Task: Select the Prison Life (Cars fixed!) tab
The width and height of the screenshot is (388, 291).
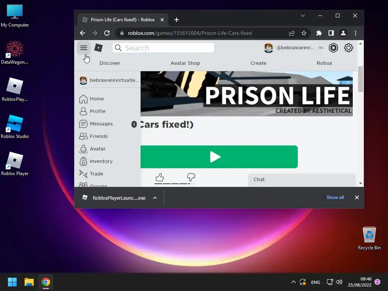Action: [123, 20]
